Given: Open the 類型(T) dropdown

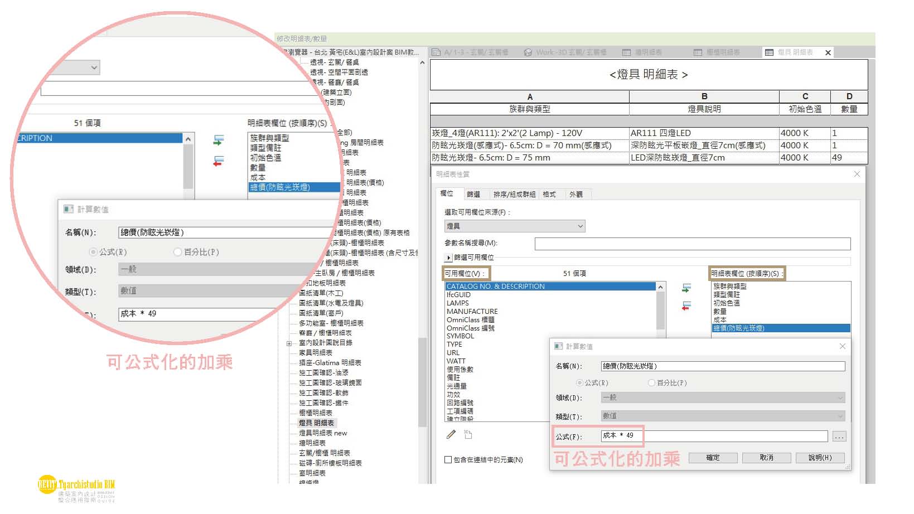Looking at the screenshot, I should coord(723,416).
